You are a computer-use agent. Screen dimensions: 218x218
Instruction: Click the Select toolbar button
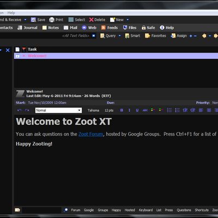[x=77, y=20]
